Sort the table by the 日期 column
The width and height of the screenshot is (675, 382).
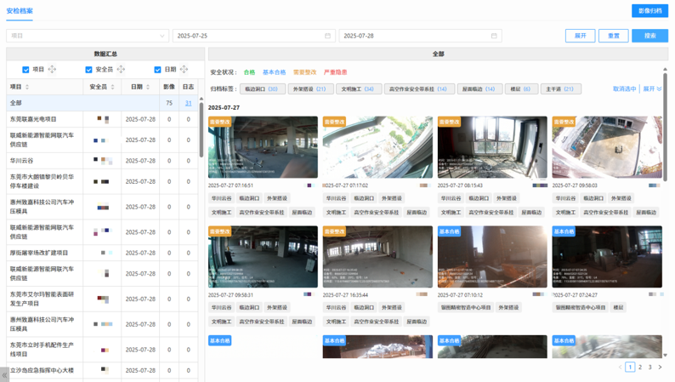click(148, 87)
